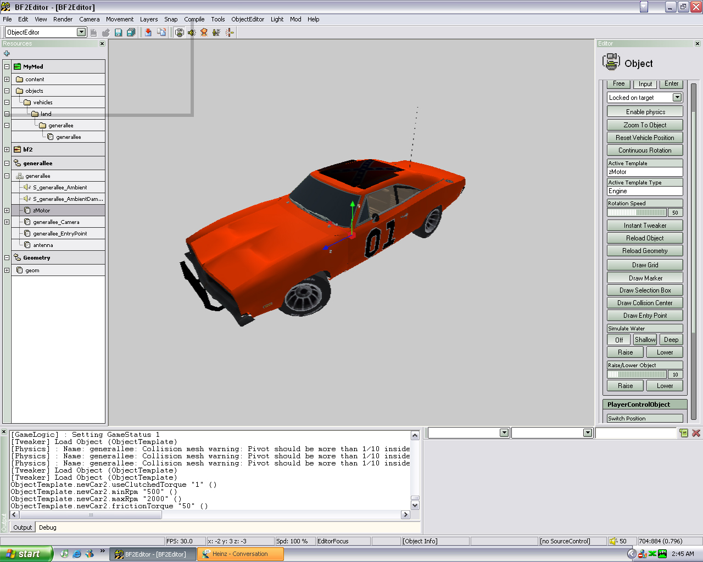The image size is (703, 562).
Task: Click the output log down scroll arrow
Action: tap(415, 505)
